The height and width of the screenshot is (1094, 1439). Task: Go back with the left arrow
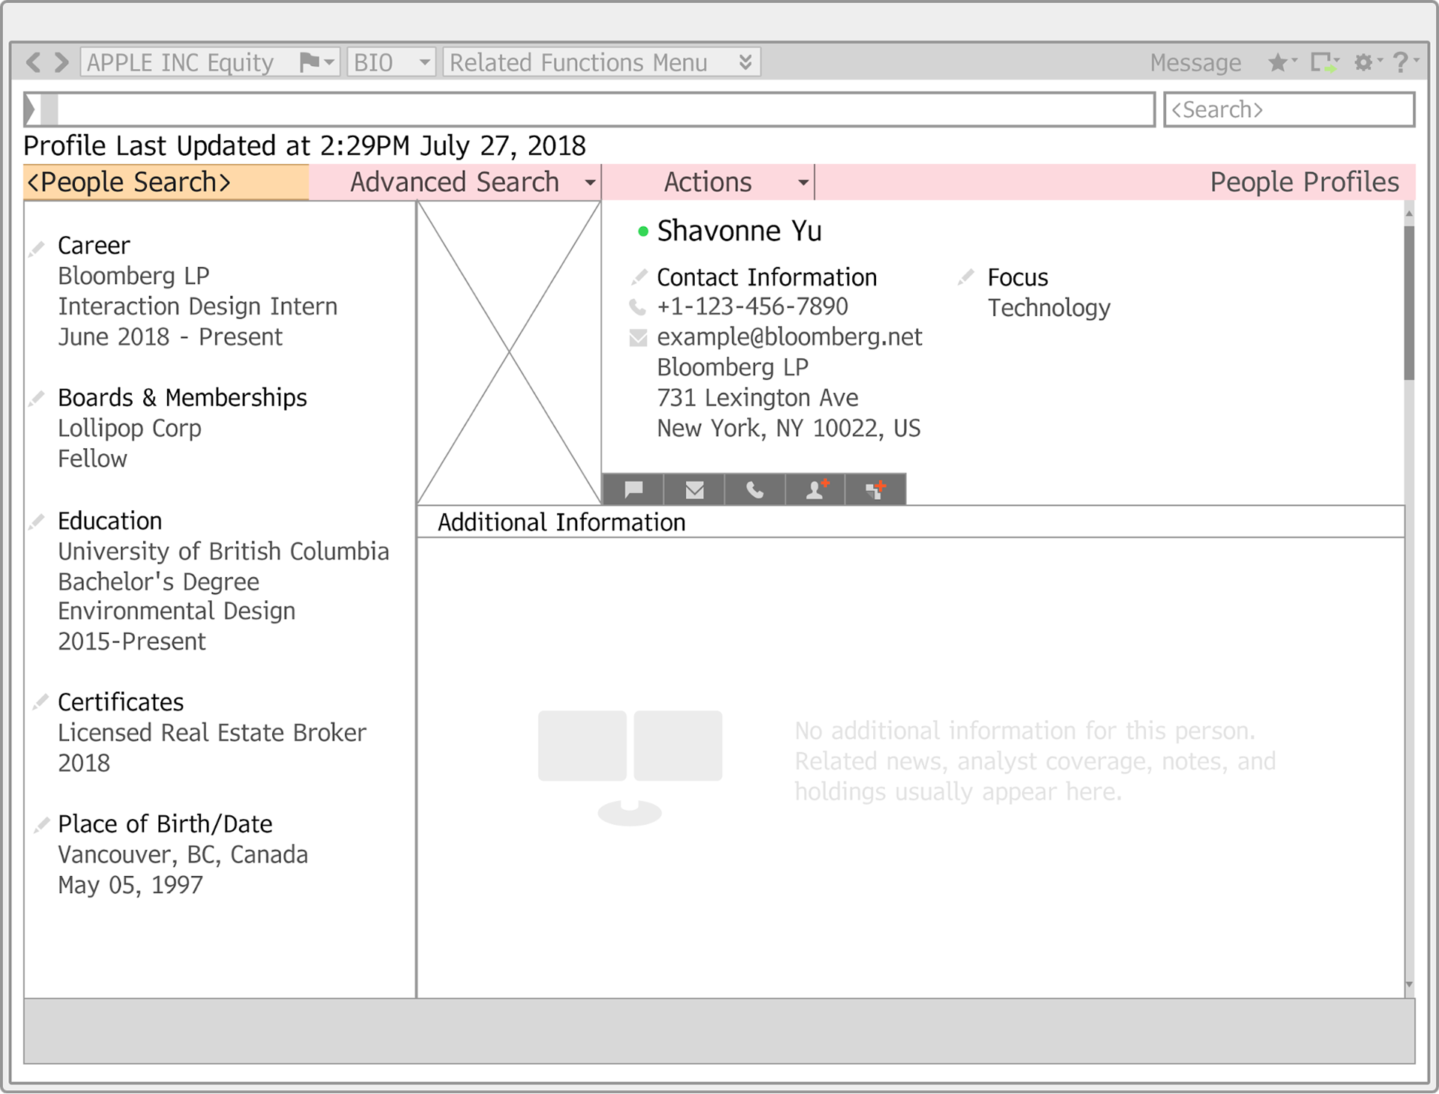[x=33, y=62]
